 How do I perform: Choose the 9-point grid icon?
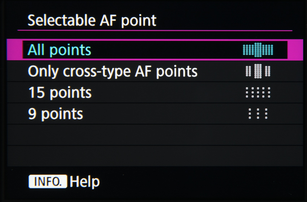pyautogui.click(x=258, y=114)
